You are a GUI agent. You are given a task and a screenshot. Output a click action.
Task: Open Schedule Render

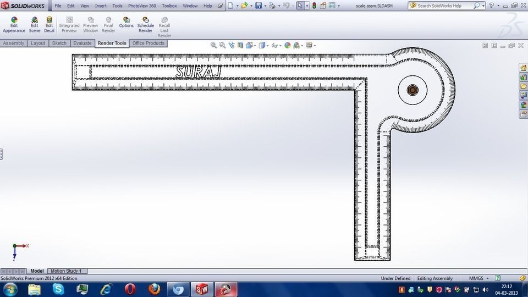point(145,25)
